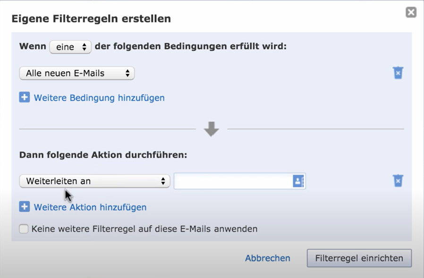Open the 'Weiterleiten an' action dropdown
Viewport: 424px width, 278px height.
(94, 181)
